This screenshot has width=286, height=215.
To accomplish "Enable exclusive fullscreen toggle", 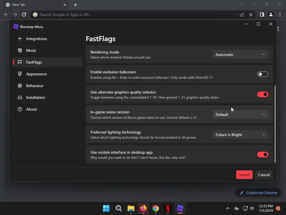I will click(263, 74).
